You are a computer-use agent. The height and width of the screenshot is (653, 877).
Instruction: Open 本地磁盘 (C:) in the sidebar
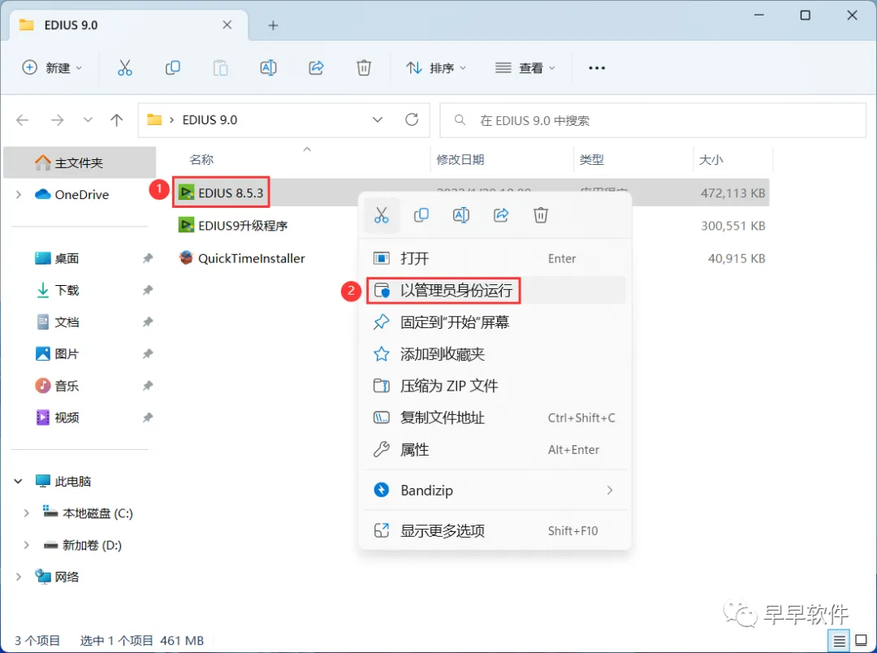[98, 513]
